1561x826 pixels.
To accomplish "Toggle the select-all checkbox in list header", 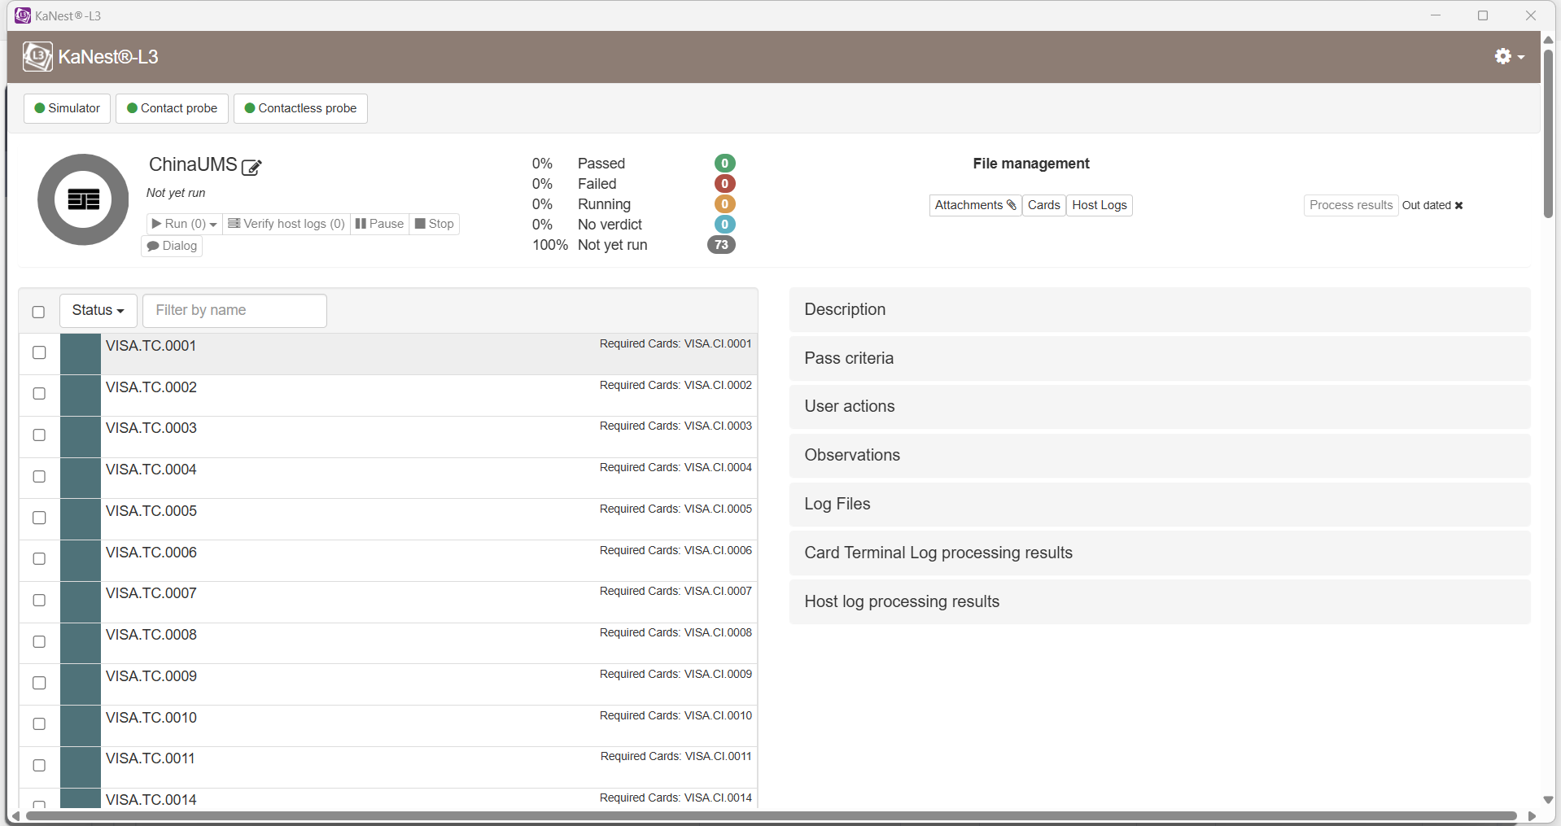I will tap(38, 312).
